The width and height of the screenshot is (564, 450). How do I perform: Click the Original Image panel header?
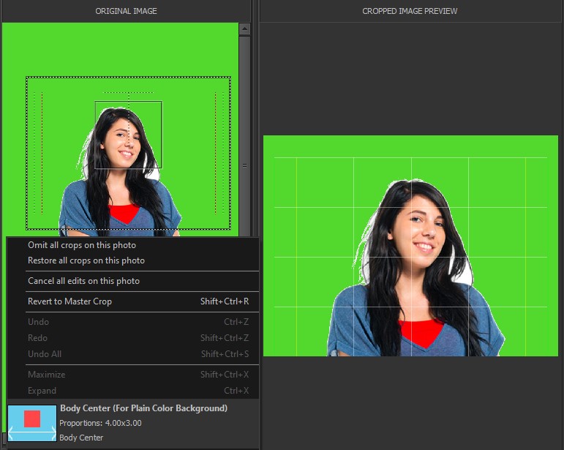point(126,11)
